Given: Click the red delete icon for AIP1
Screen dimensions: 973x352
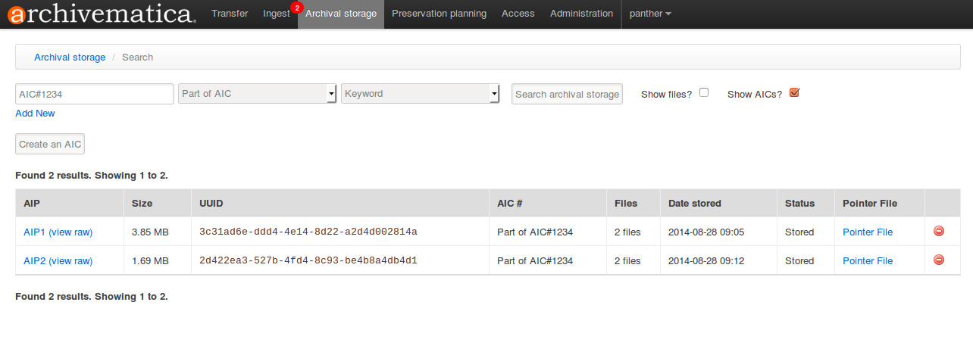Looking at the screenshot, I should (x=938, y=232).
